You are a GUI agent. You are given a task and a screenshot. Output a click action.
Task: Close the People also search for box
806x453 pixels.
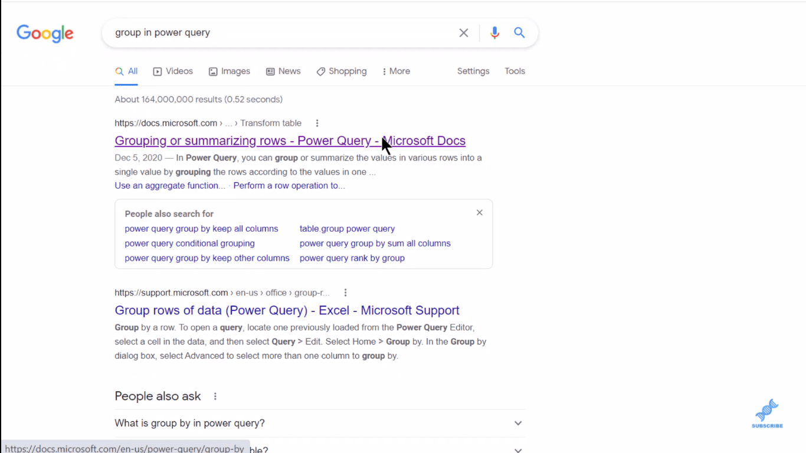(x=480, y=212)
